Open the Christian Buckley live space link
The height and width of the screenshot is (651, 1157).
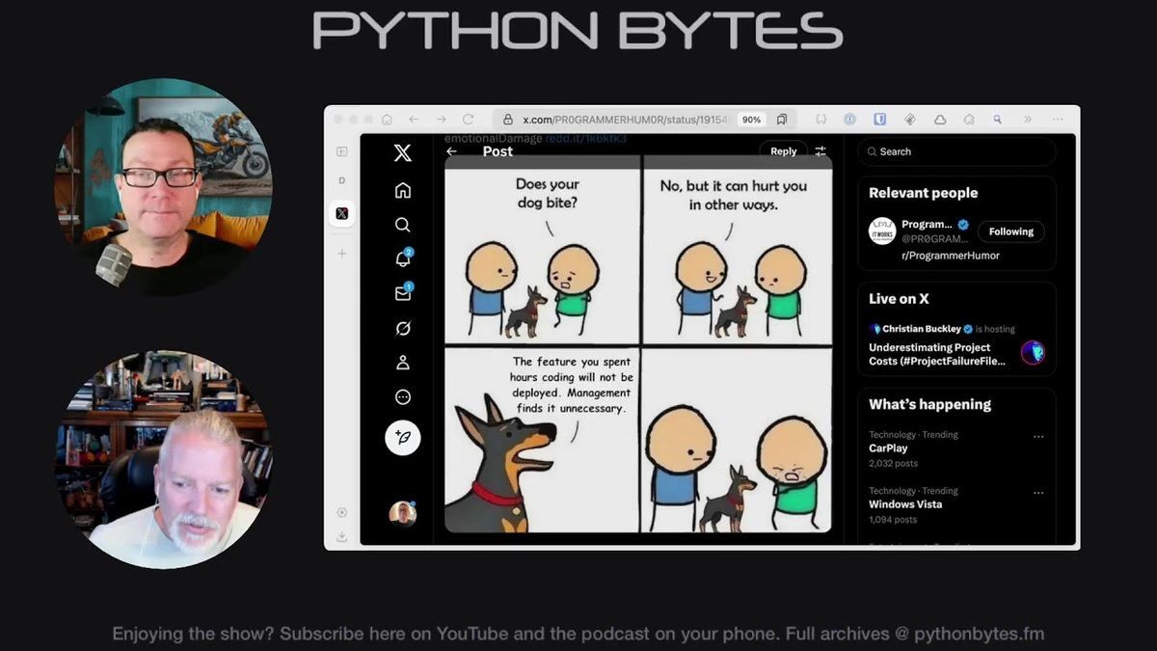point(937,347)
